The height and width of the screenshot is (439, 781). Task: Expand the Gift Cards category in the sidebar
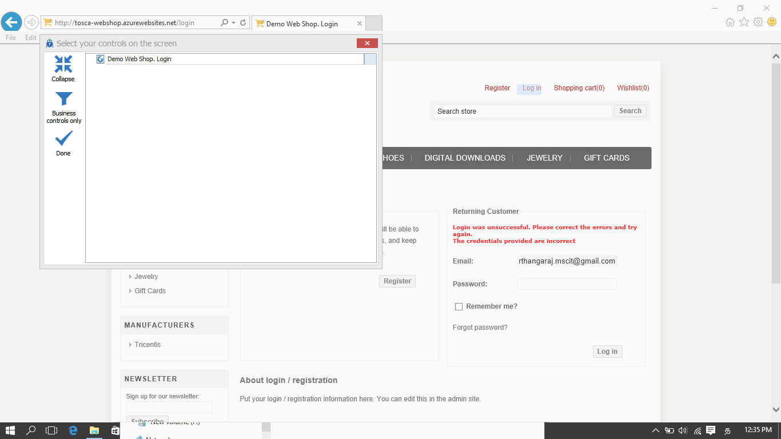click(x=150, y=290)
